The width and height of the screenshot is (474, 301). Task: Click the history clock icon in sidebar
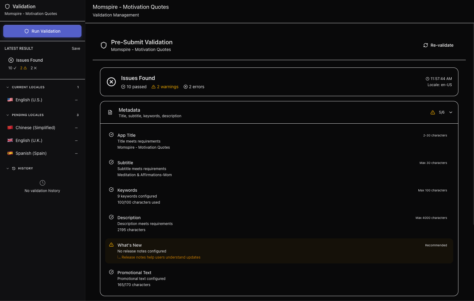(13, 168)
